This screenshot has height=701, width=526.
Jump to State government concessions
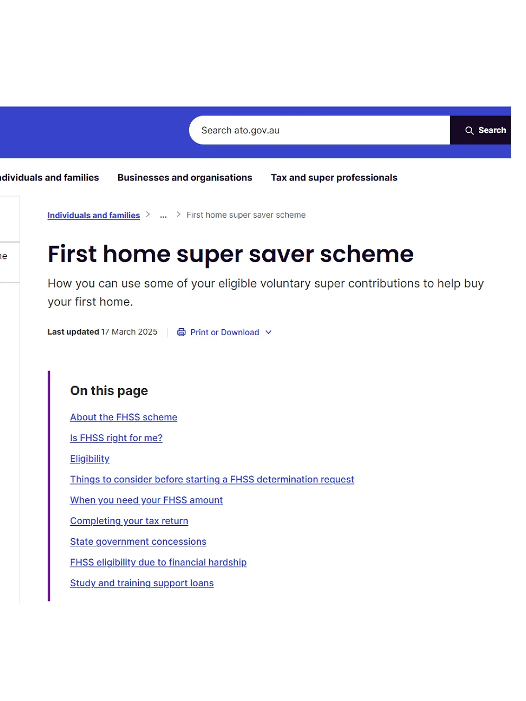(138, 542)
